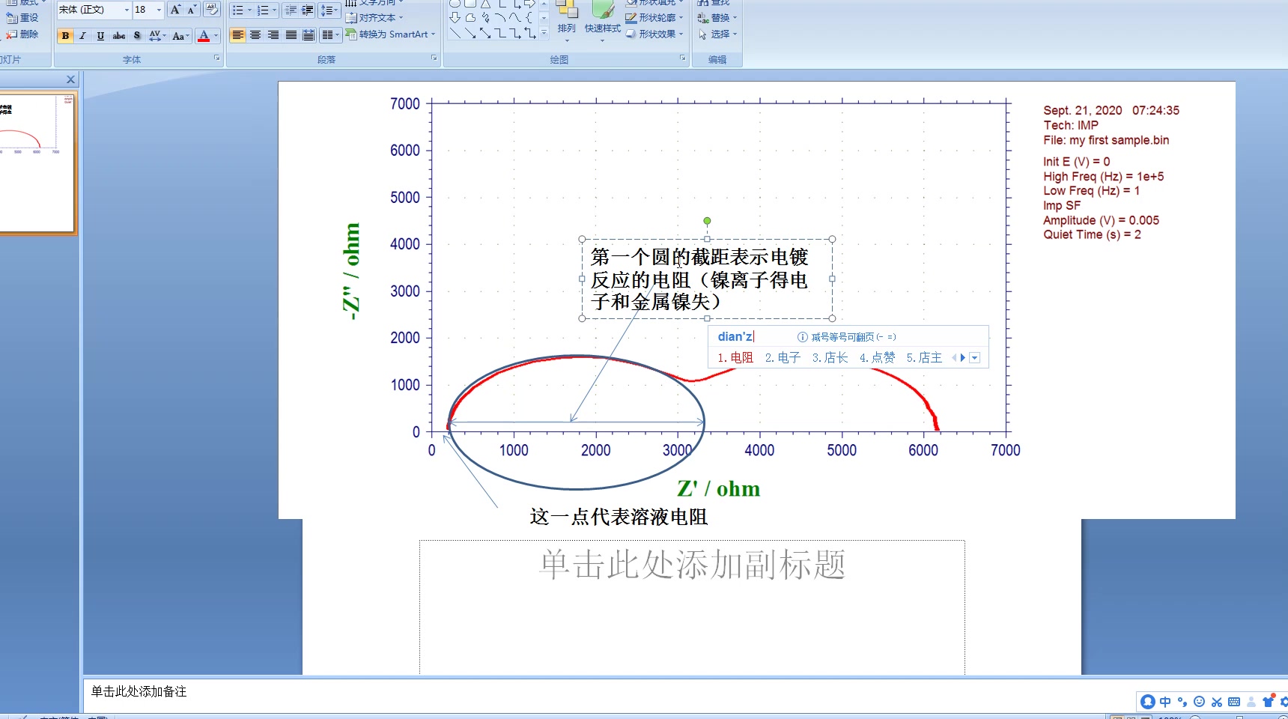The width and height of the screenshot is (1288, 719).
Task: Toggle strikethrough (abc) formatting
Action: (118, 35)
